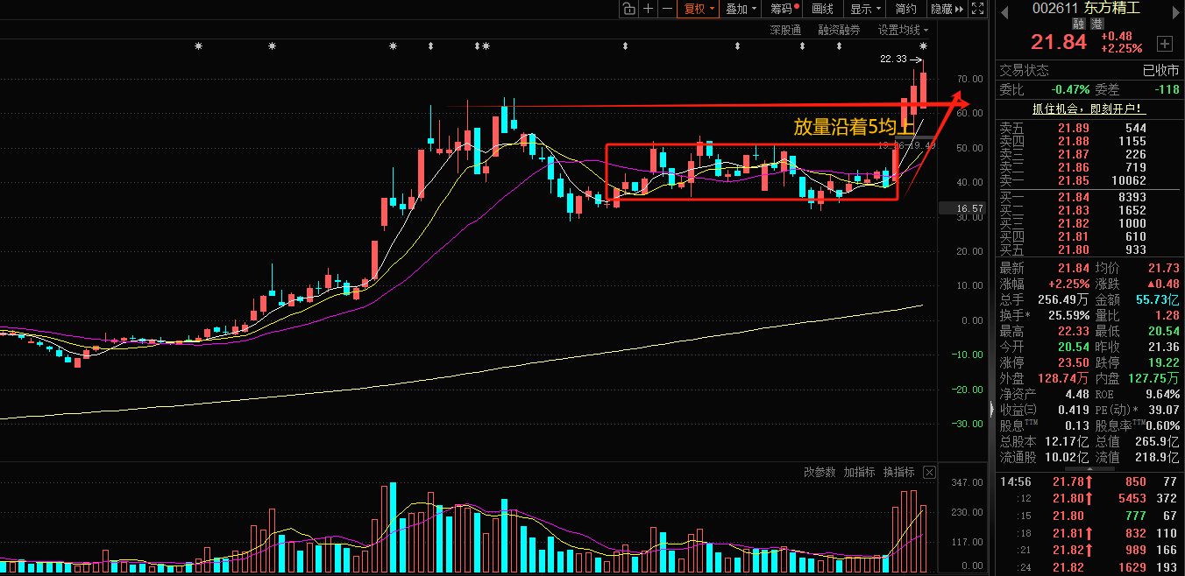Click the 换手 25.59% value
This screenshot has width=1185, height=576.
pyautogui.click(x=1068, y=315)
